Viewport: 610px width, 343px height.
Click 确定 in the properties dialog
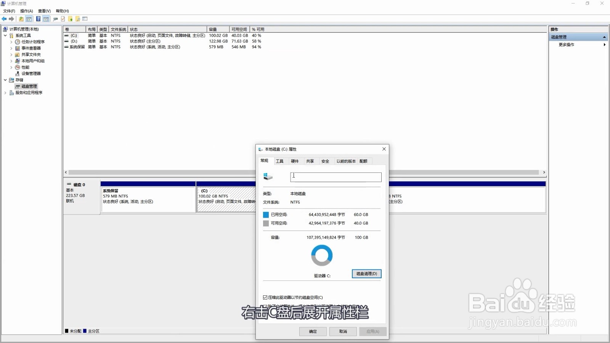coord(313,331)
